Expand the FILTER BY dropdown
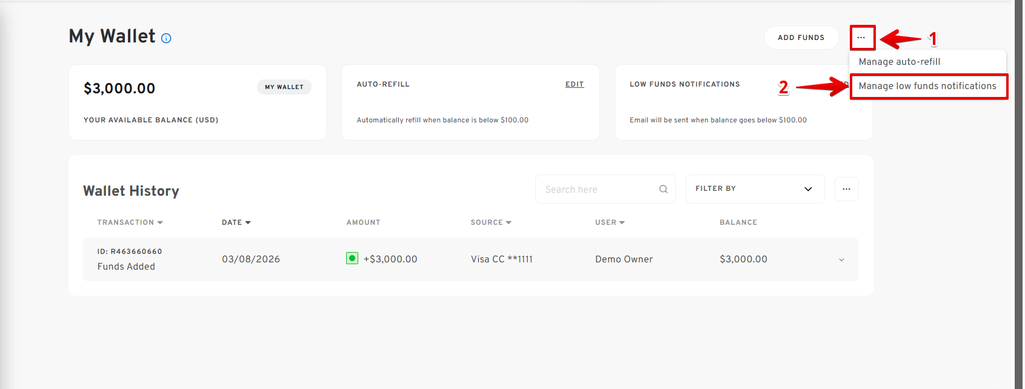1025x389 pixels. 754,189
